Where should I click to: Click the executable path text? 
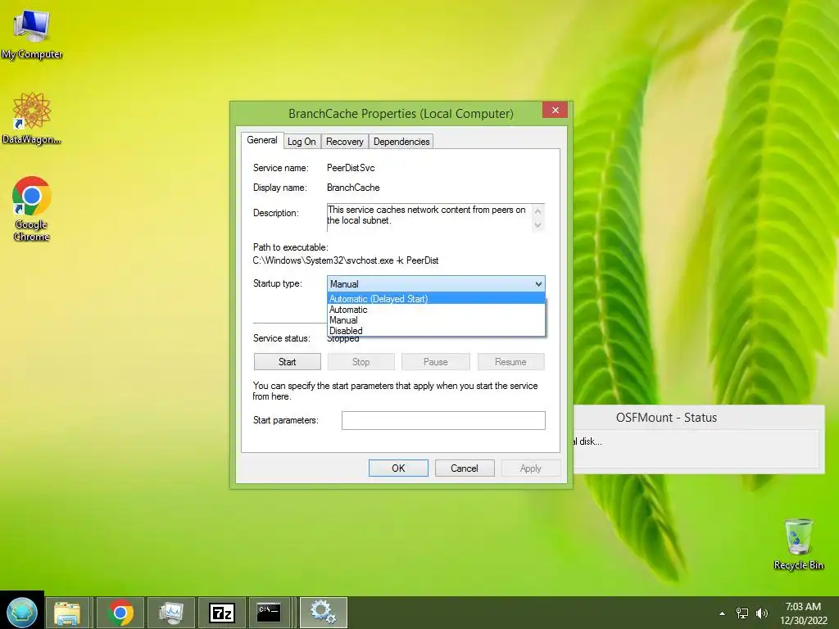[x=346, y=260]
